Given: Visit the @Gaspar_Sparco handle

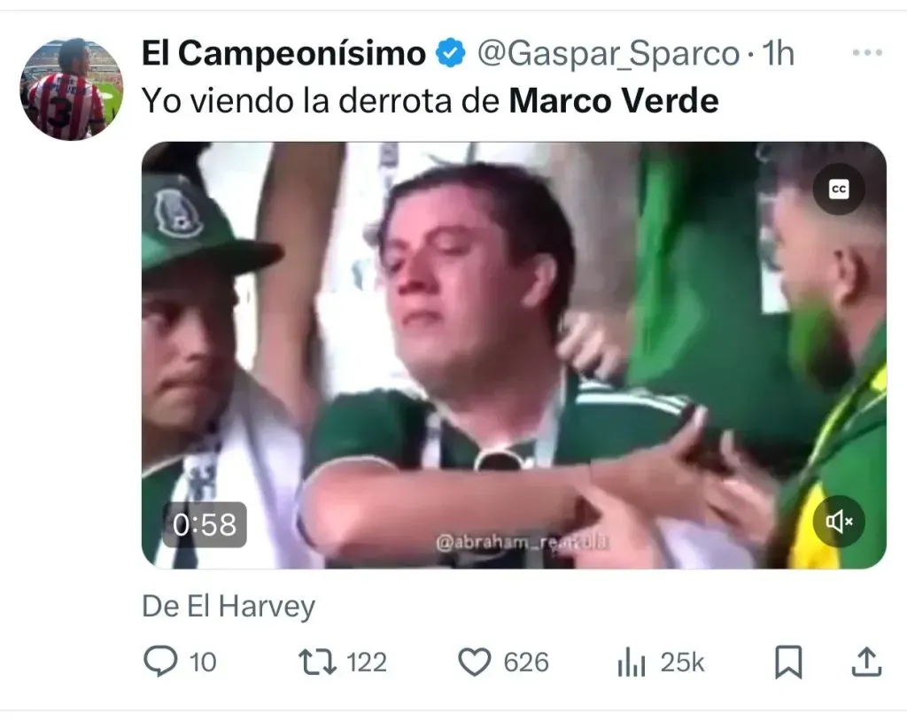Looking at the screenshot, I should (609, 54).
